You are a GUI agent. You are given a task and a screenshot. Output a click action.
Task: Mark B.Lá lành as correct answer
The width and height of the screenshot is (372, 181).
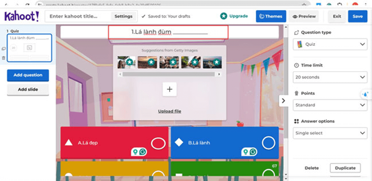pyautogui.click(x=269, y=143)
